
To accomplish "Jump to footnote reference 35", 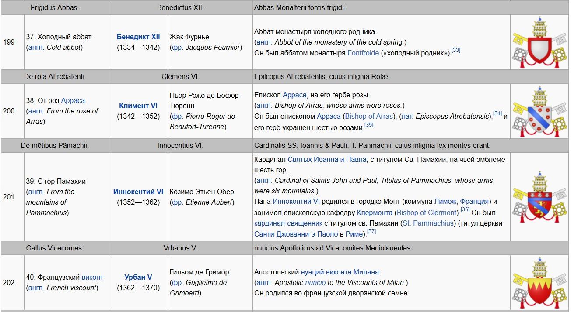I will [369, 125].
